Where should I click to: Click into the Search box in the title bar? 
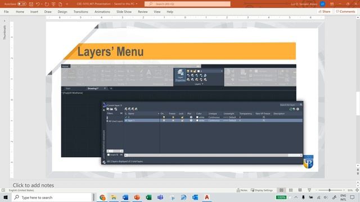click(x=187, y=4)
